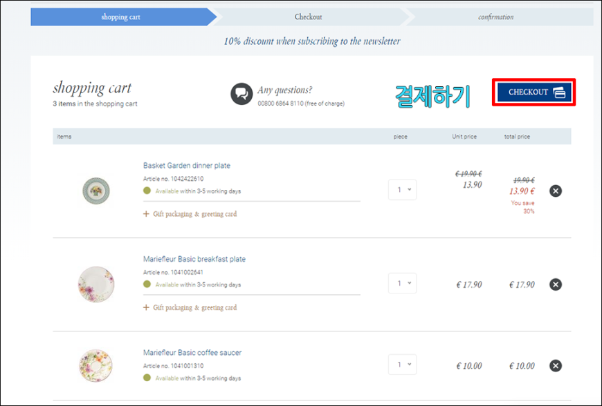Click the blue CHECKOUT button
The image size is (602, 406).
coord(534,93)
